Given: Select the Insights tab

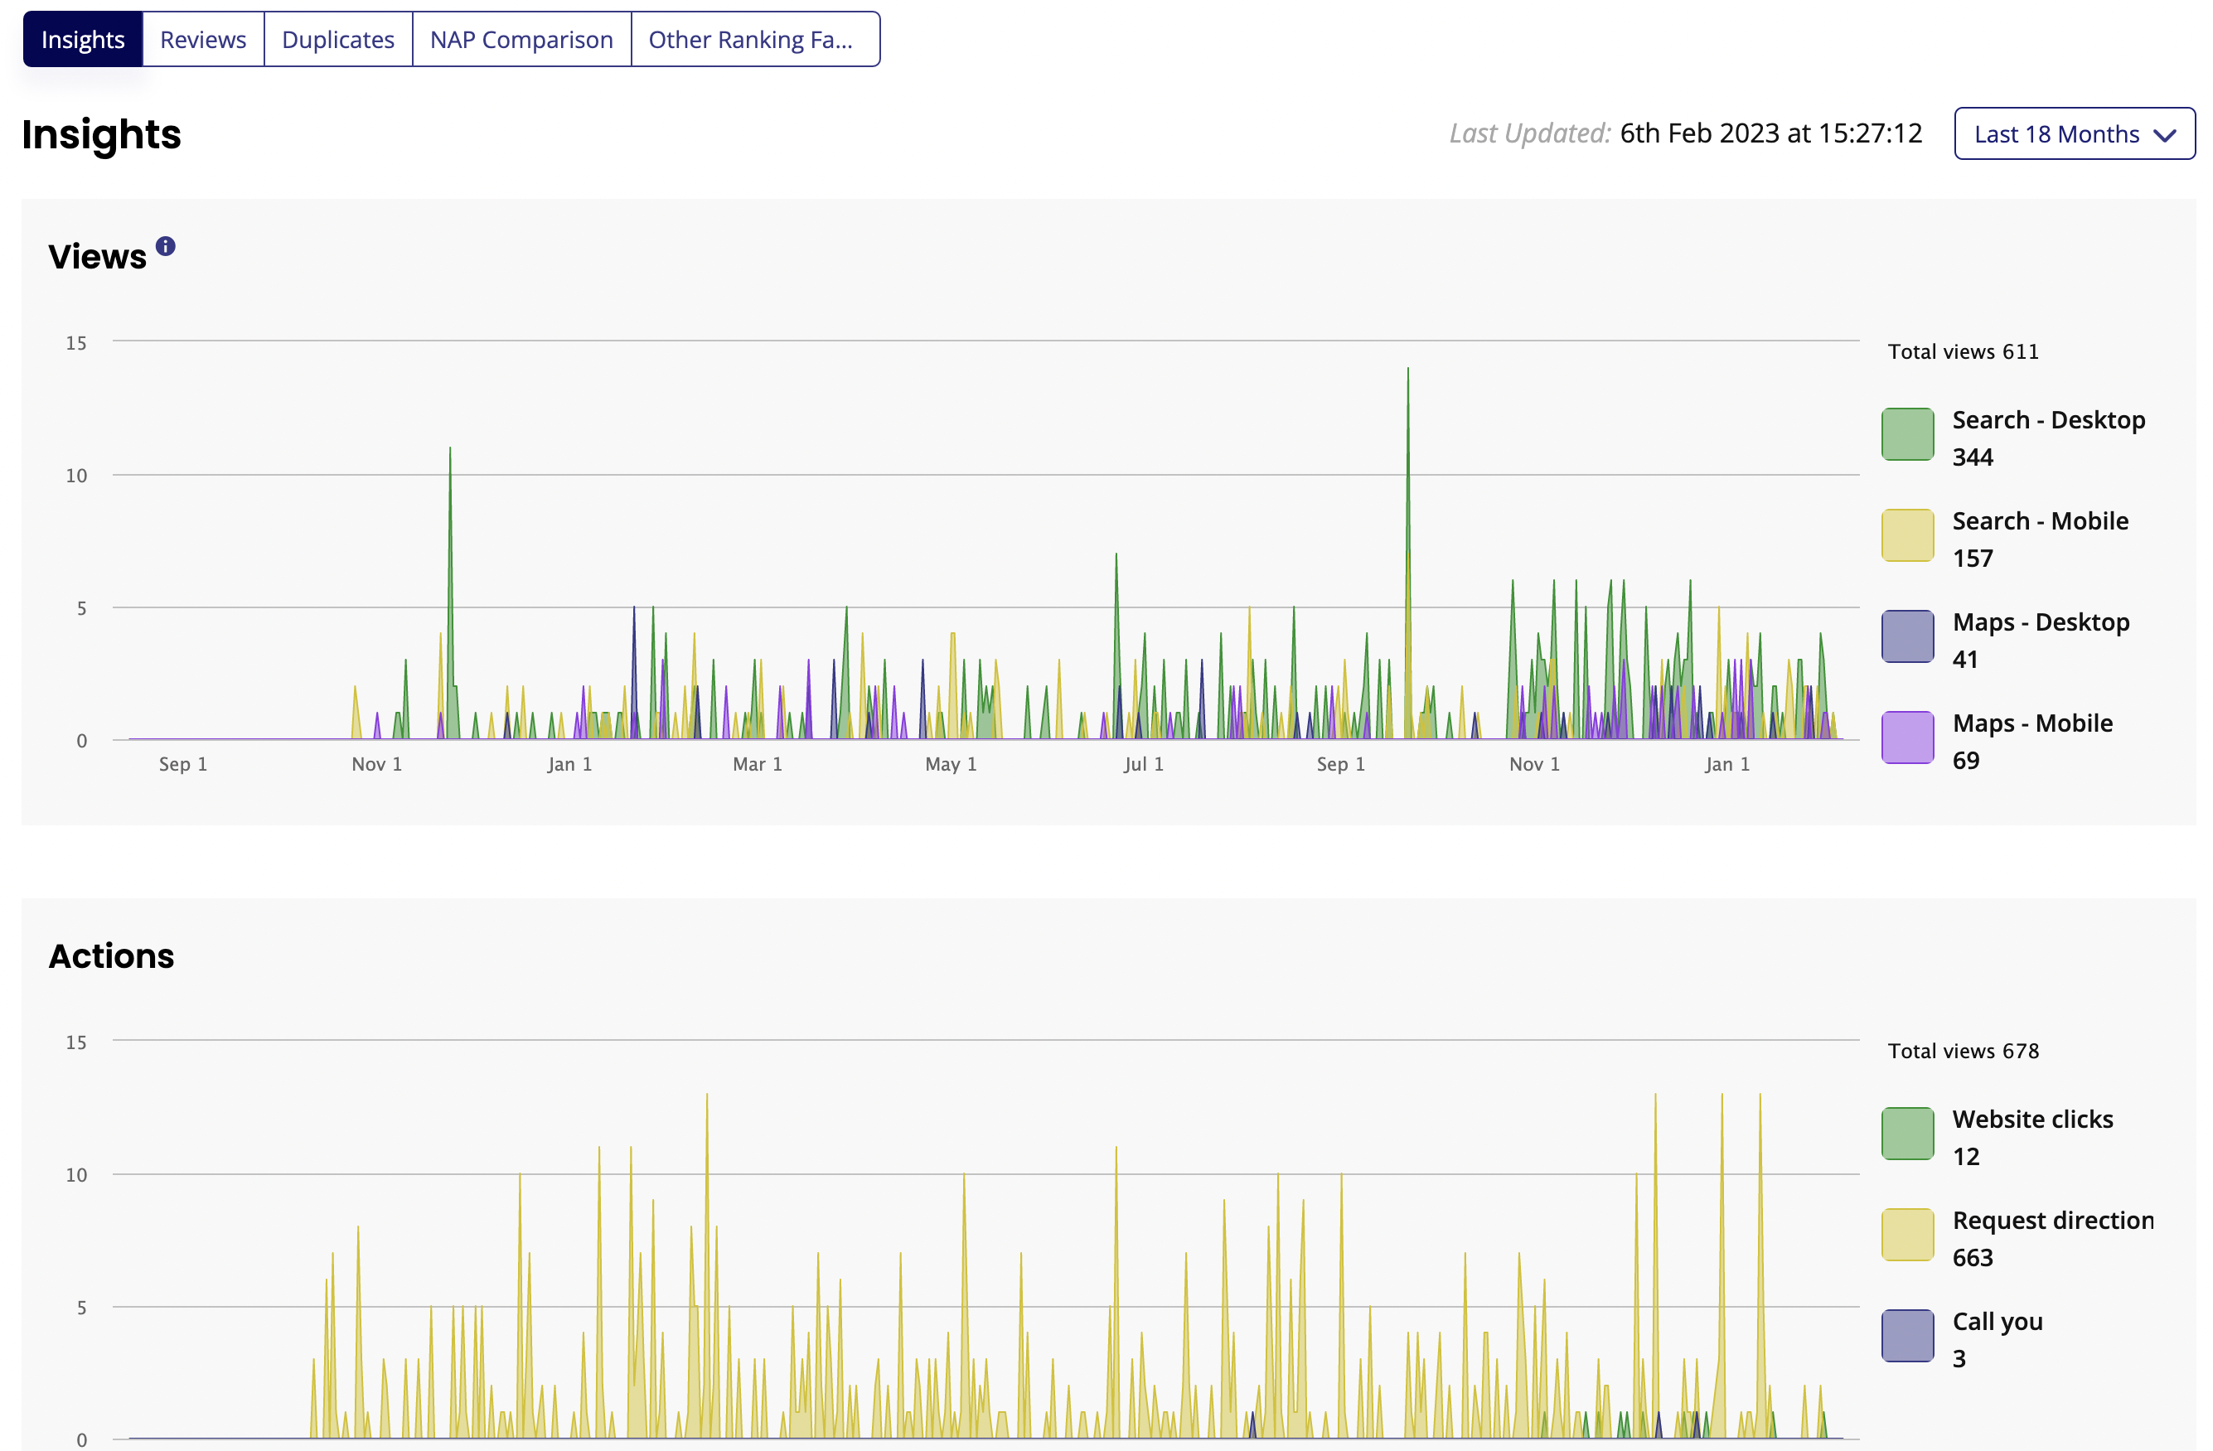Looking at the screenshot, I should [83, 40].
